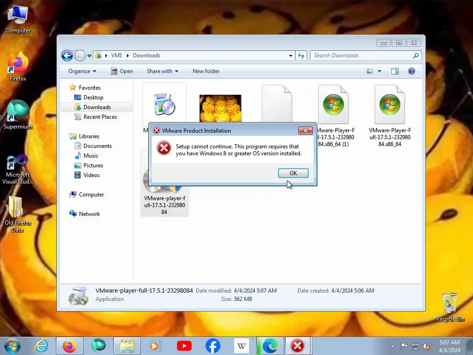The height and width of the screenshot is (355, 473).
Task: Go back with the Explorer back arrow
Action: tap(67, 55)
